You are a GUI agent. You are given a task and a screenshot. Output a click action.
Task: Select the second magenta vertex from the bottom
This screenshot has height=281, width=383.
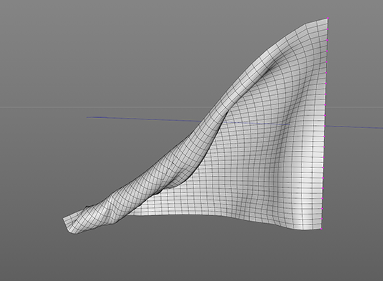(x=322, y=219)
